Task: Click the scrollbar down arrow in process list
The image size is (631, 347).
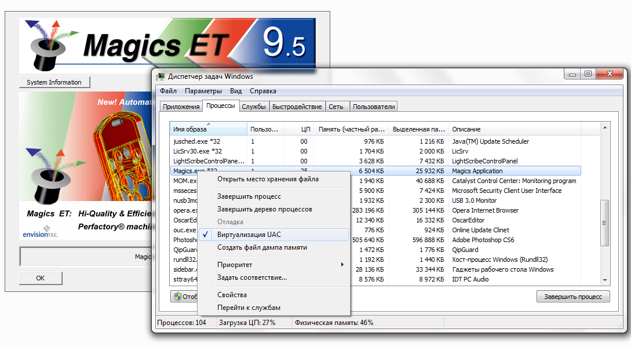Action: click(x=604, y=280)
